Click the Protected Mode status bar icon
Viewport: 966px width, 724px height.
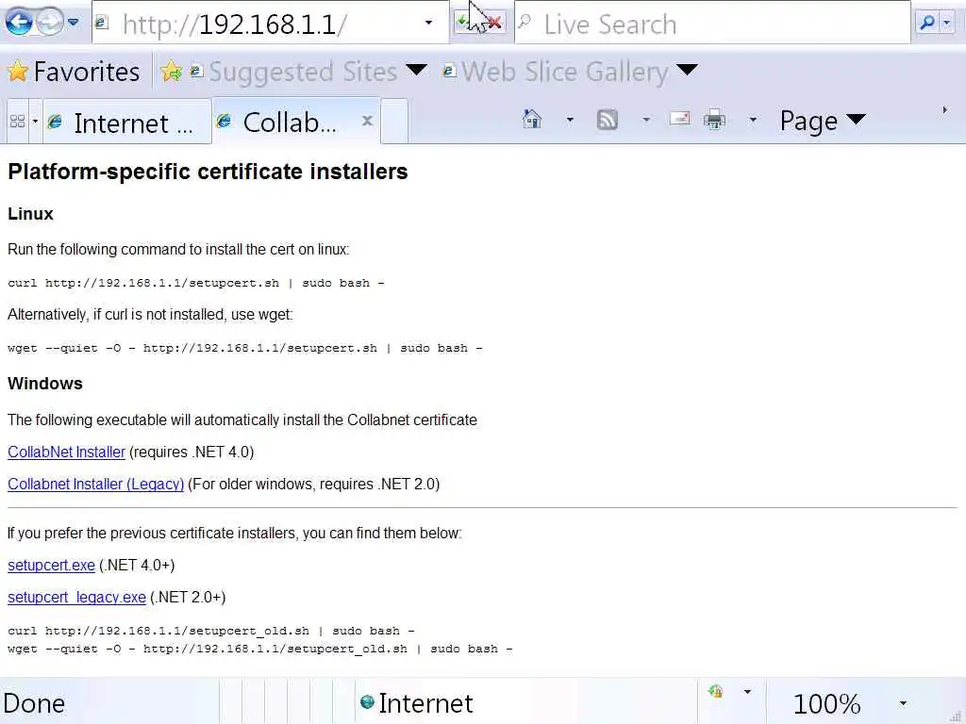715,691
